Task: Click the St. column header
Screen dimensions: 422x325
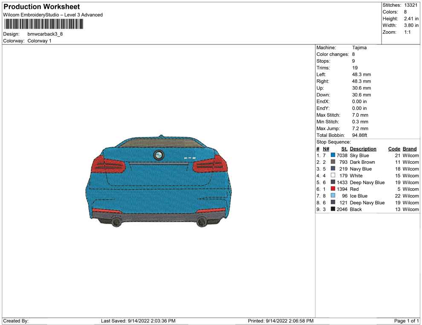Action: point(344,149)
